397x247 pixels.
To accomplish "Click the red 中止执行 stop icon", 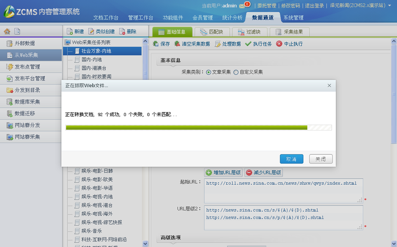I will coord(279,44).
